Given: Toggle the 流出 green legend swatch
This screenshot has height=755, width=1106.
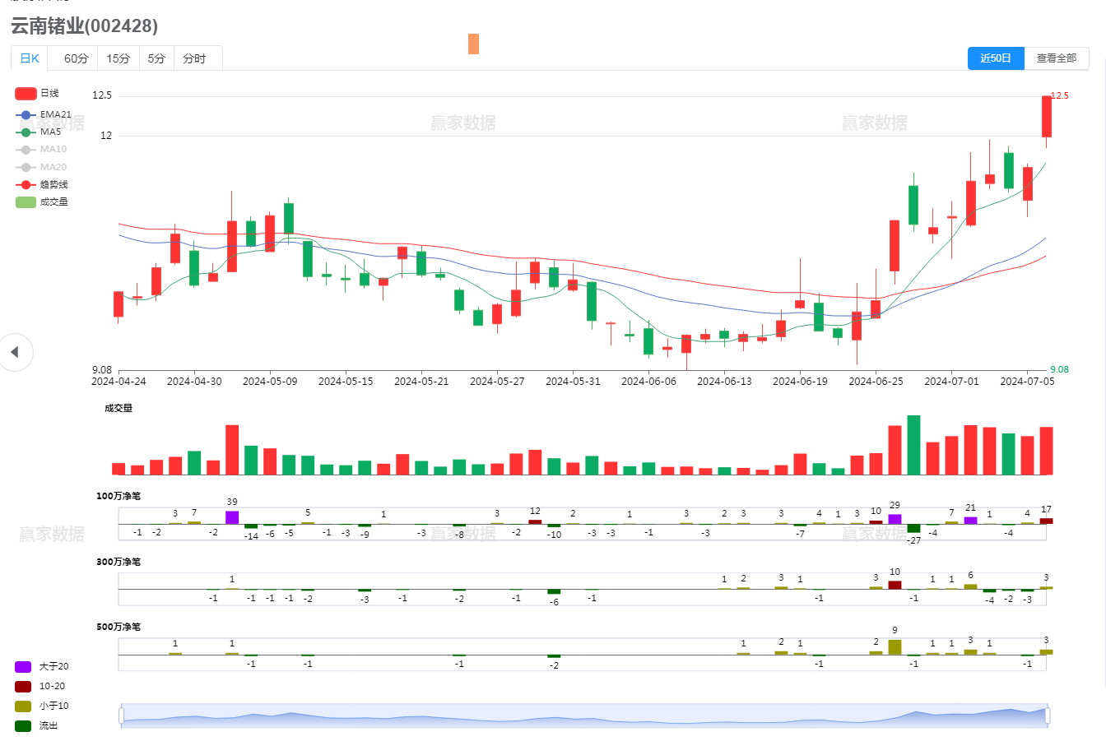Looking at the screenshot, I should 23,725.
